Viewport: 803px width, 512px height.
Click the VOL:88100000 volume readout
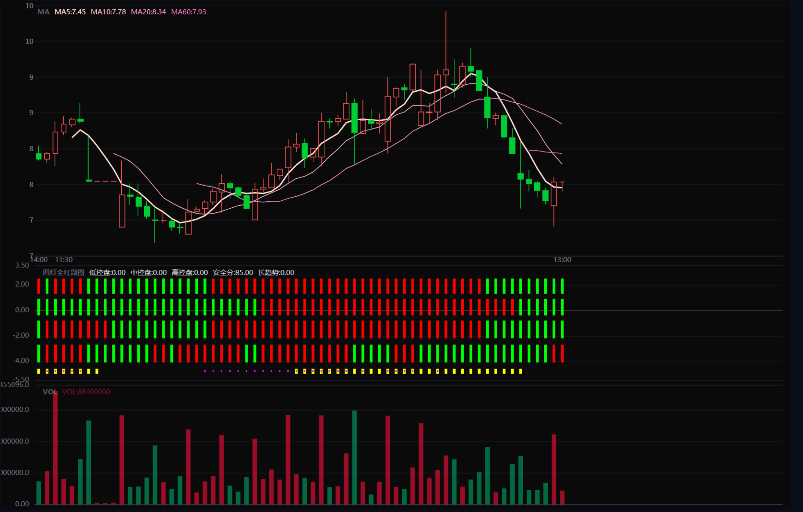coord(86,392)
